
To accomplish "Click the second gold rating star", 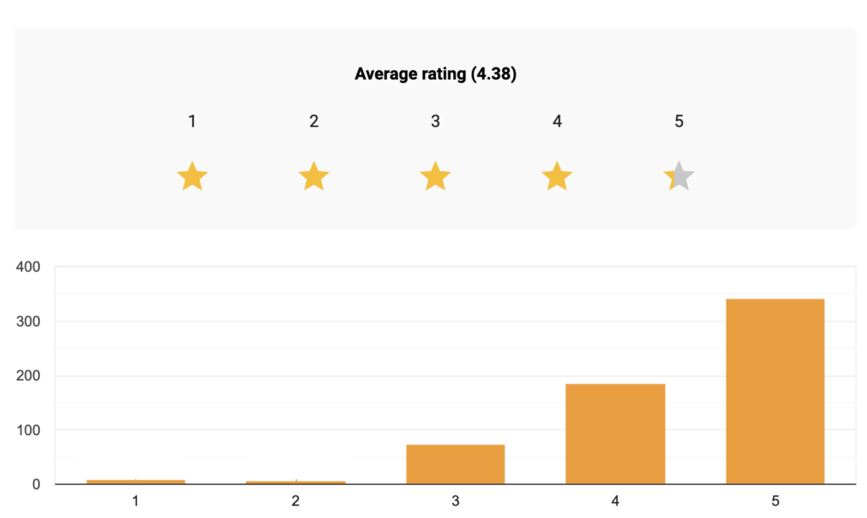I will coord(314,178).
